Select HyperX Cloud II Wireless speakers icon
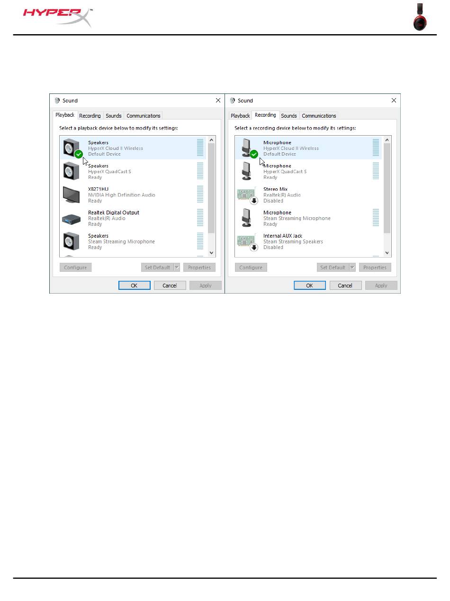 point(72,148)
